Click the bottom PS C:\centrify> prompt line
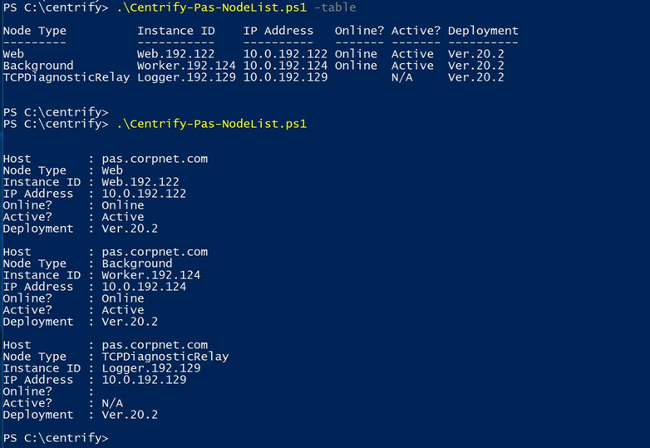 56,437
